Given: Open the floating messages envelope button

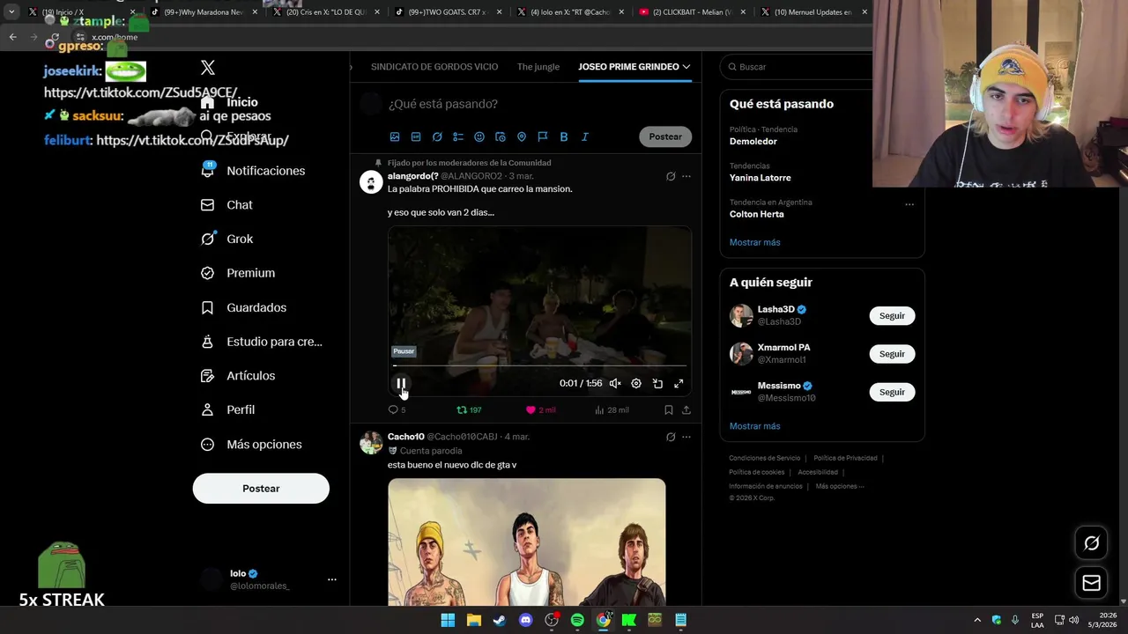Looking at the screenshot, I should [x=1091, y=583].
